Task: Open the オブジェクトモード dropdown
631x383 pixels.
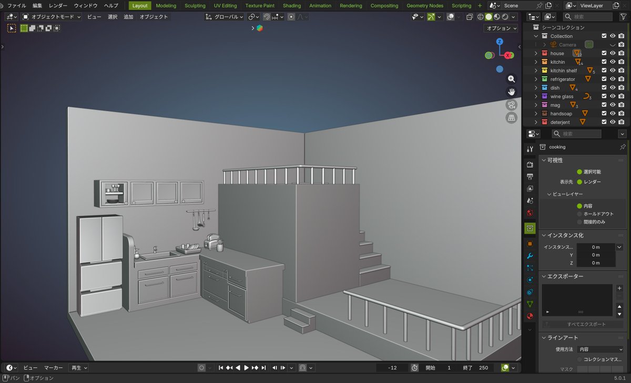Action: coord(52,17)
